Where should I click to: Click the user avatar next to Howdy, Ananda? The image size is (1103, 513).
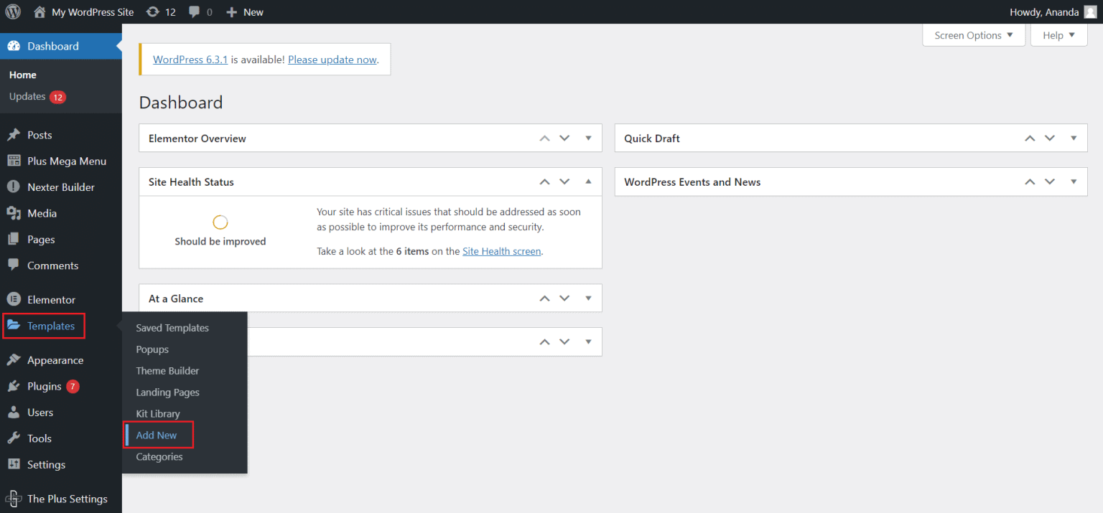coord(1090,12)
